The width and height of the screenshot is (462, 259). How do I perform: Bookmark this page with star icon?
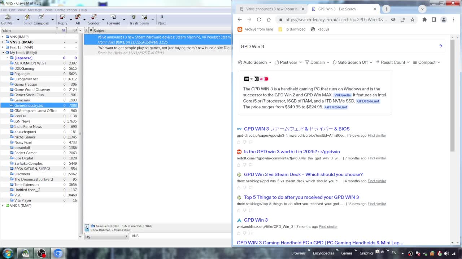(x=412, y=19)
